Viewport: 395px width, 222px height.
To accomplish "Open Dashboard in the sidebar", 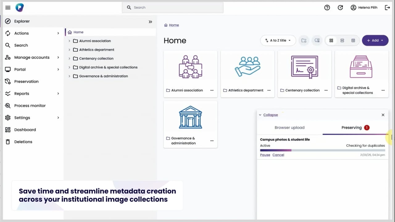I will coord(25,129).
